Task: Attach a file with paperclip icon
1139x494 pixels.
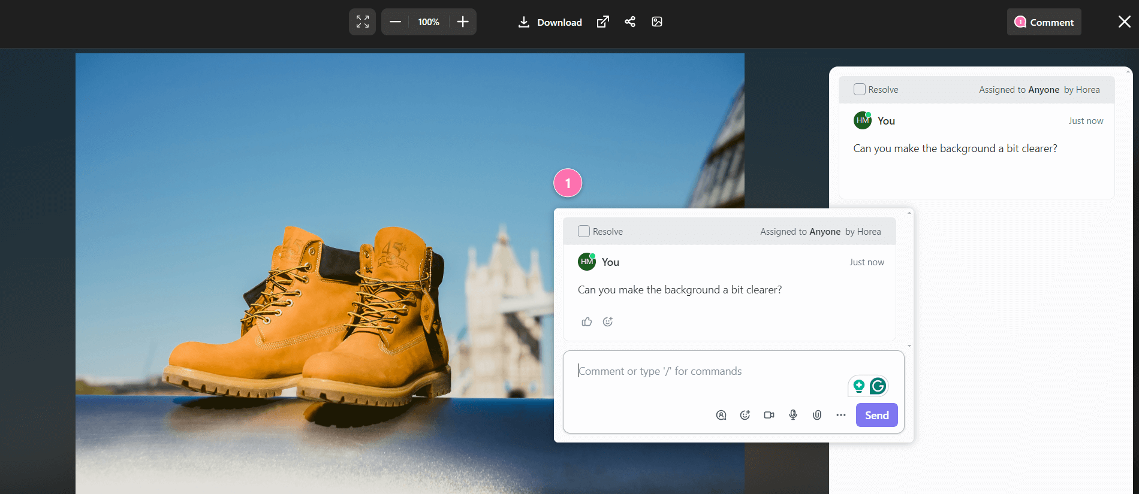Action: coord(817,415)
